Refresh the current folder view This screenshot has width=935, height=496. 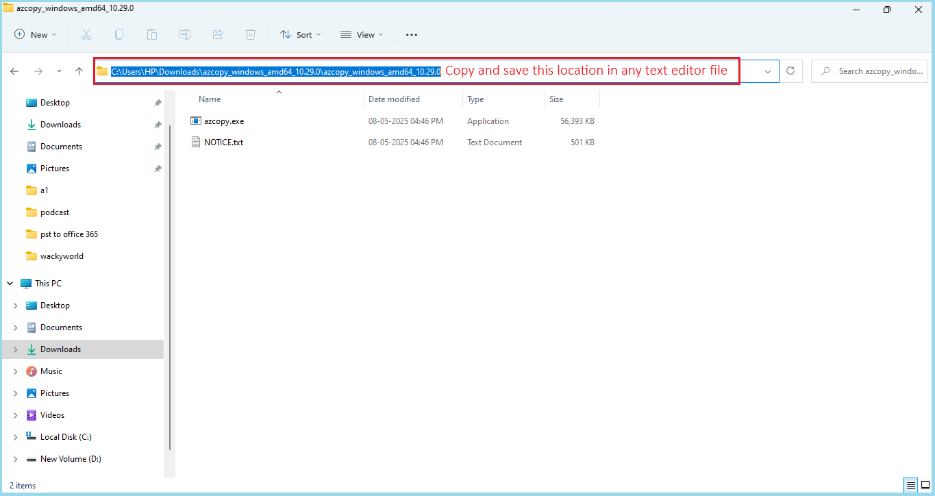790,71
